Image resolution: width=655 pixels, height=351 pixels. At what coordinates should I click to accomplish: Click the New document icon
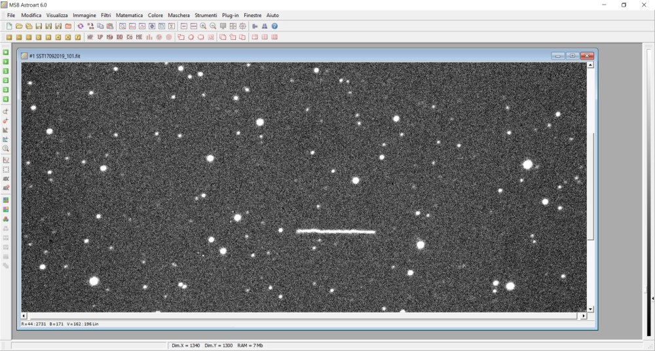coord(9,26)
